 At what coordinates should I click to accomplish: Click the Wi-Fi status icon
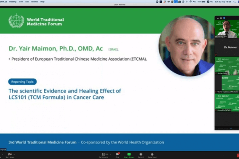coord(191,2)
